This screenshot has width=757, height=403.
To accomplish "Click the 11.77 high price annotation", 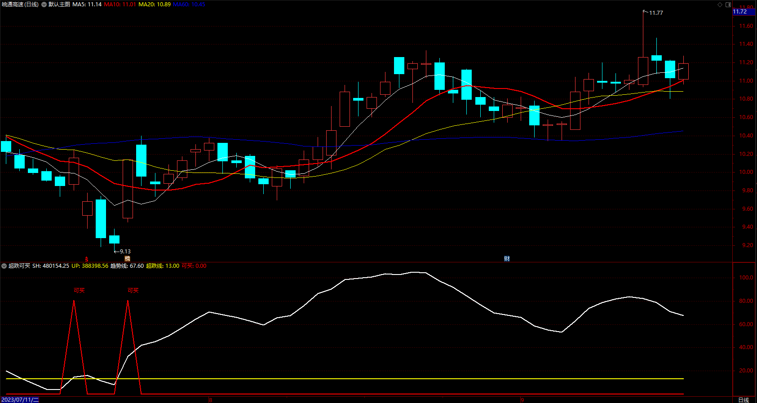I will point(656,13).
